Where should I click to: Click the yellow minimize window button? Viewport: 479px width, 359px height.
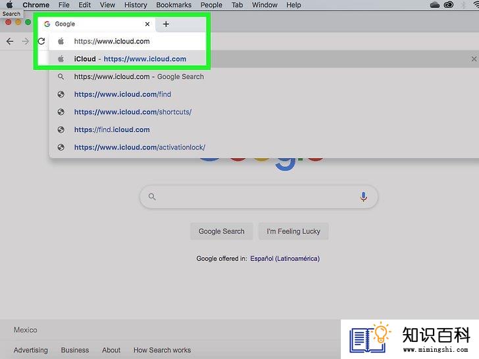click(x=18, y=22)
